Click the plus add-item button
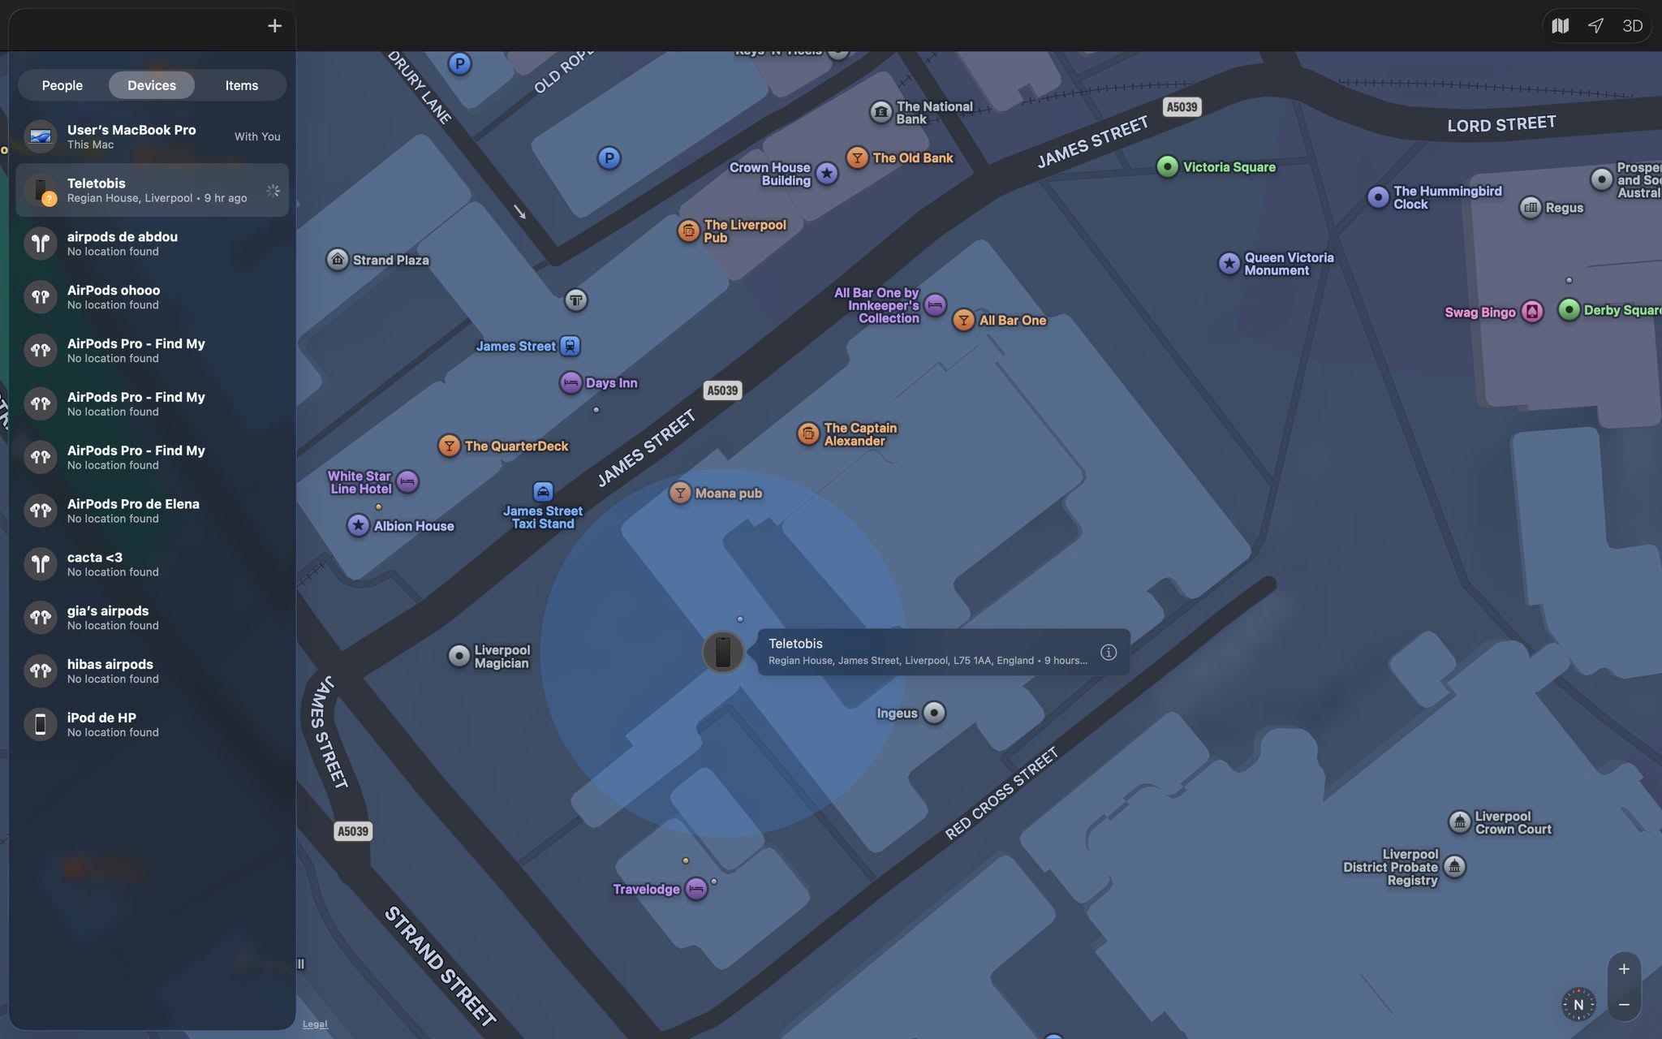Viewport: 1662px width, 1039px height. click(x=274, y=26)
